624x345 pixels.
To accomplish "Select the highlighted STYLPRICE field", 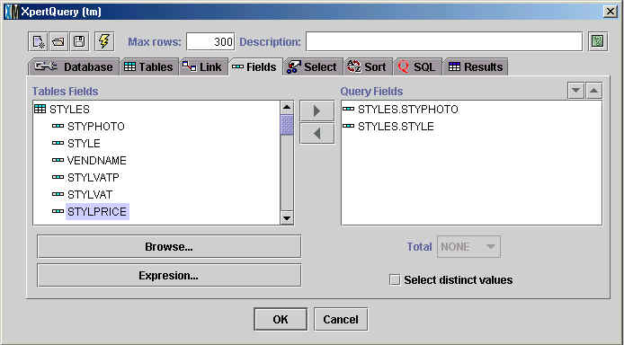I will coord(97,211).
